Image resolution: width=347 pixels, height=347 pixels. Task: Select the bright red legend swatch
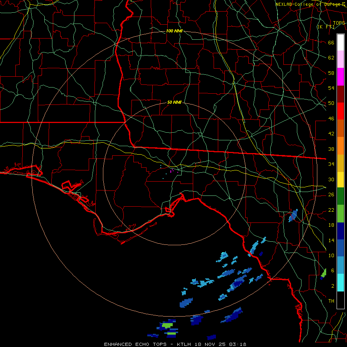tap(340, 111)
